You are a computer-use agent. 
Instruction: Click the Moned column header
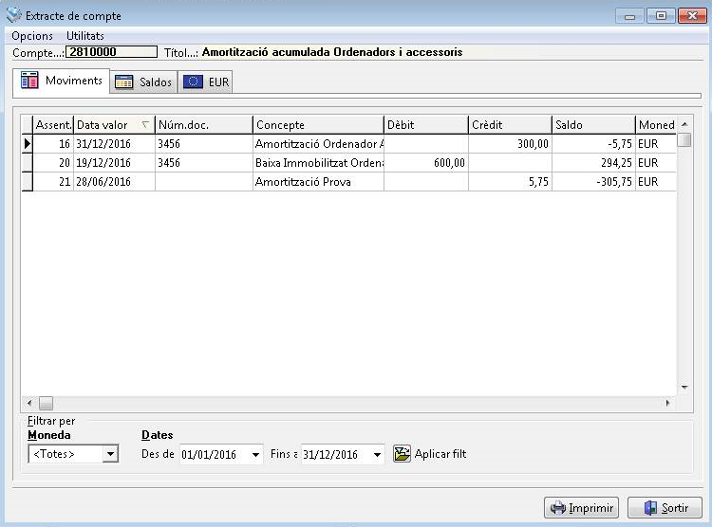click(x=656, y=125)
